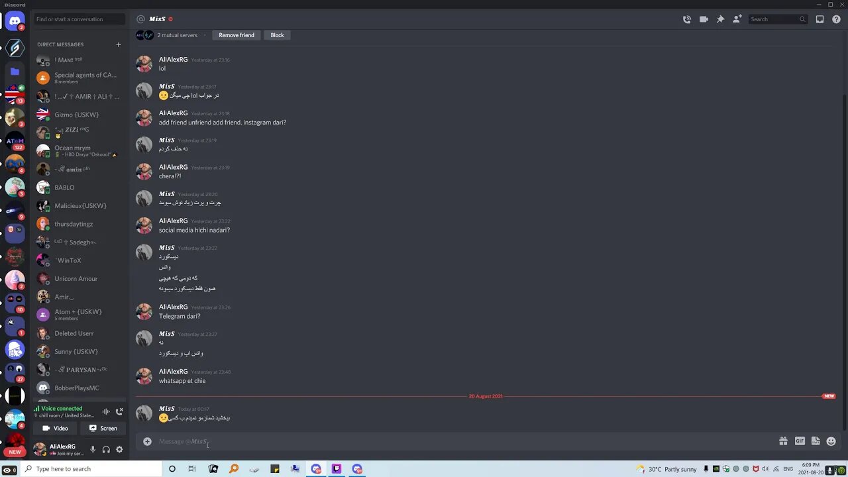The width and height of the screenshot is (848, 477).
Task: Click Windows search box in taskbar
Action: click(91, 469)
